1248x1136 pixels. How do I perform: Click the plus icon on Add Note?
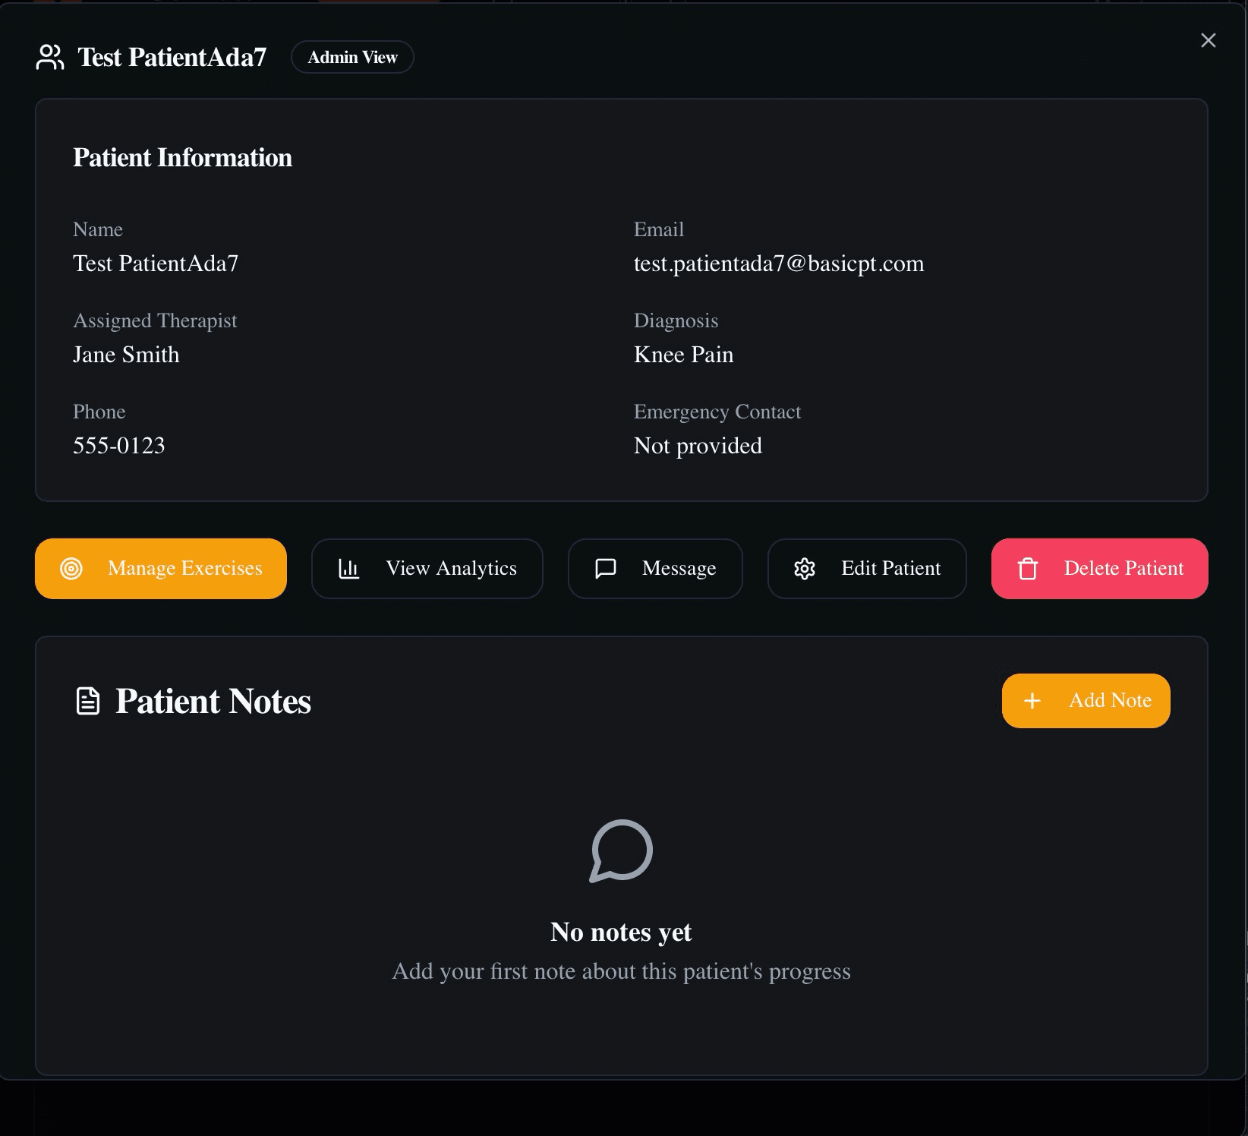pyautogui.click(x=1032, y=701)
